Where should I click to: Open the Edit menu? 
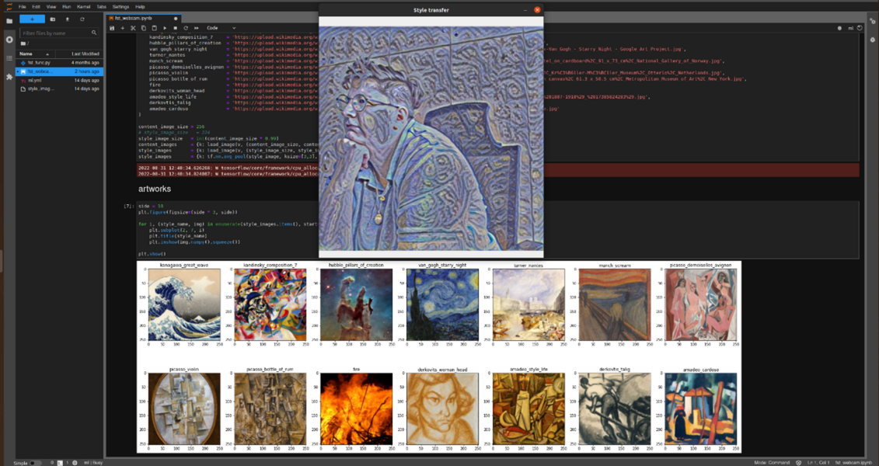[x=36, y=7]
